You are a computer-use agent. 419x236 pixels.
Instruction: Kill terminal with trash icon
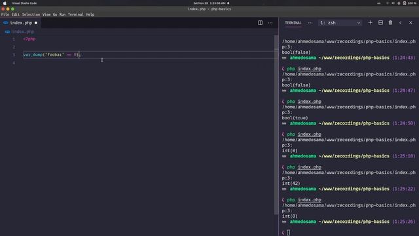(x=390, y=23)
